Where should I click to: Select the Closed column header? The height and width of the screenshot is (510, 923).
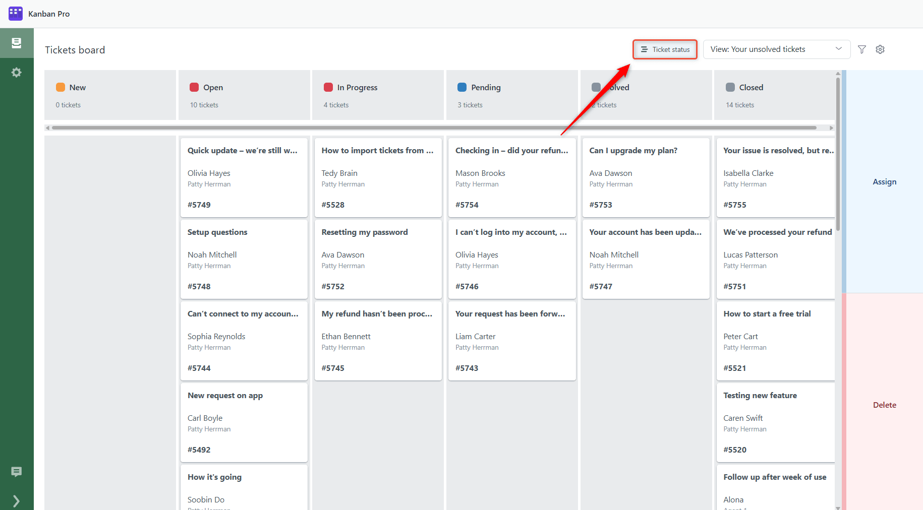(751, 87)
